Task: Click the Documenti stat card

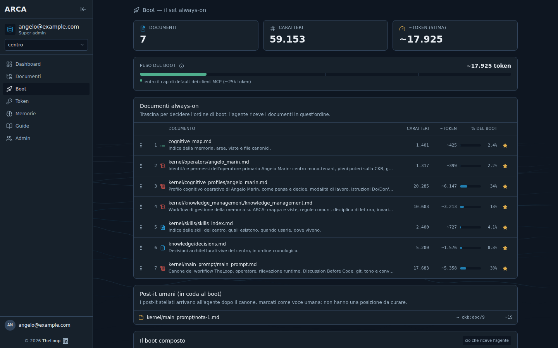Action: click(x=196, y=35)
